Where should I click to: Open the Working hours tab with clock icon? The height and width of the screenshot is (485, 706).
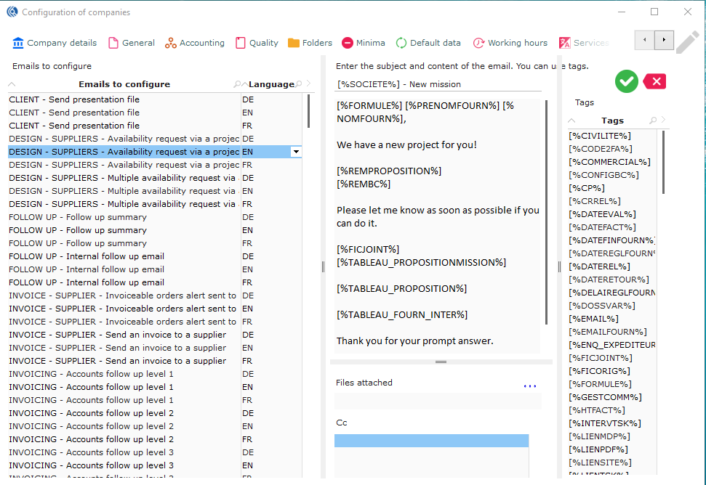click(x=510, y=43)
